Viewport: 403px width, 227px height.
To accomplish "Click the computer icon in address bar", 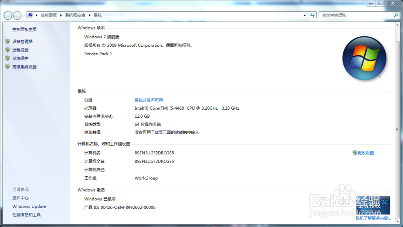I will 30,15.
